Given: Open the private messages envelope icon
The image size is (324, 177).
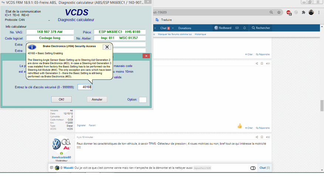Looking at the screenshot, I should pyautogui.click(x=237, y=28).
